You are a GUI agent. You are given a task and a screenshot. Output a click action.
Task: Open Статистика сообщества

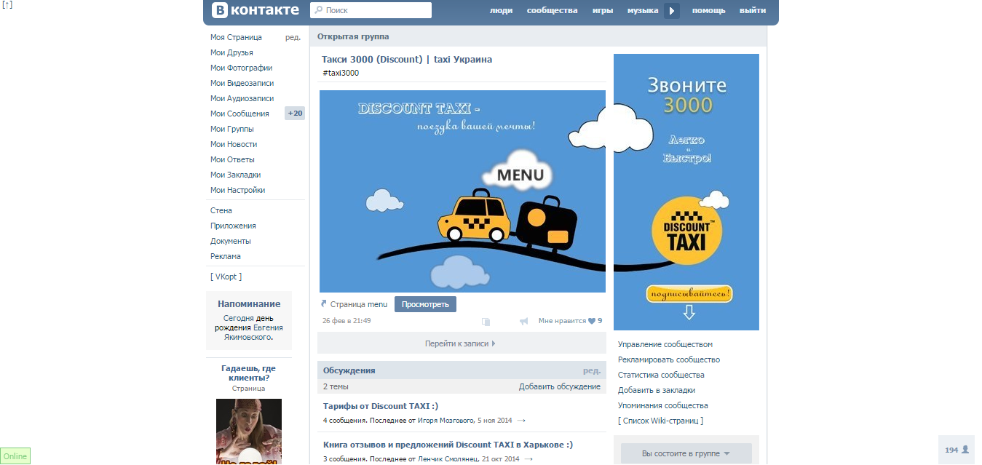click(661, 375)
